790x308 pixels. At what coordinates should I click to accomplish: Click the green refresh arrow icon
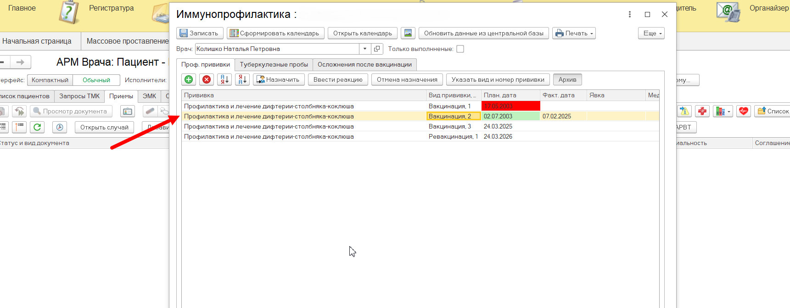pos(37,127)
